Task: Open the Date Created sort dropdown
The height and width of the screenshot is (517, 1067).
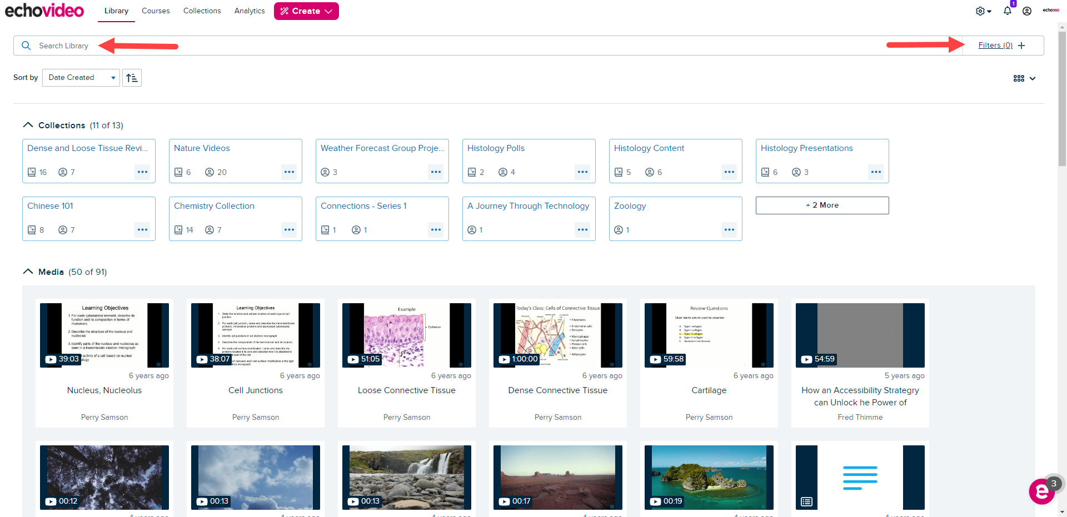Action: [80, 78]
